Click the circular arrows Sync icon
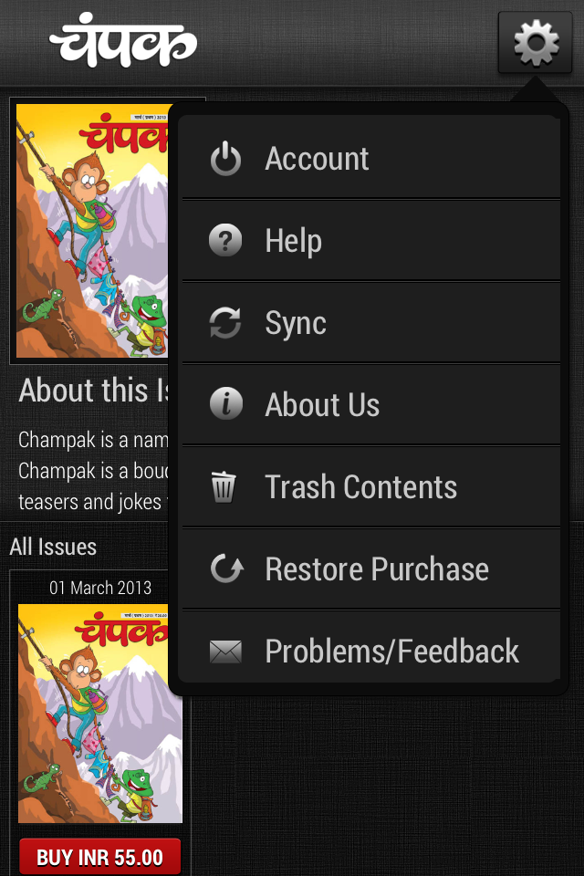Screen dimensions: 584x876 click(225, 323)
